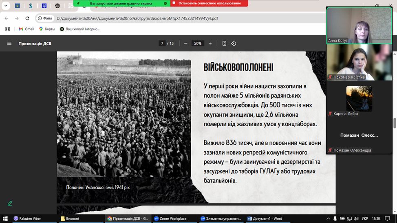Open the Chrome apps grid shortcut
This screenshot has width=397, height=223.
[7, 29]
